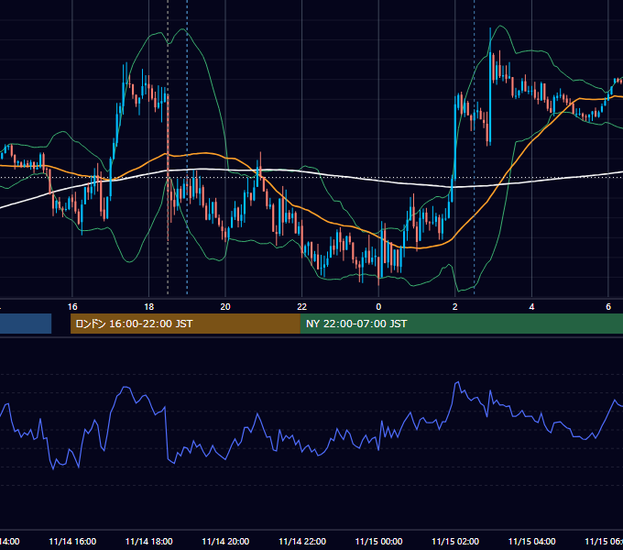
Task: Click the 11/15 04:00 date label
Action: pos(532,542)
